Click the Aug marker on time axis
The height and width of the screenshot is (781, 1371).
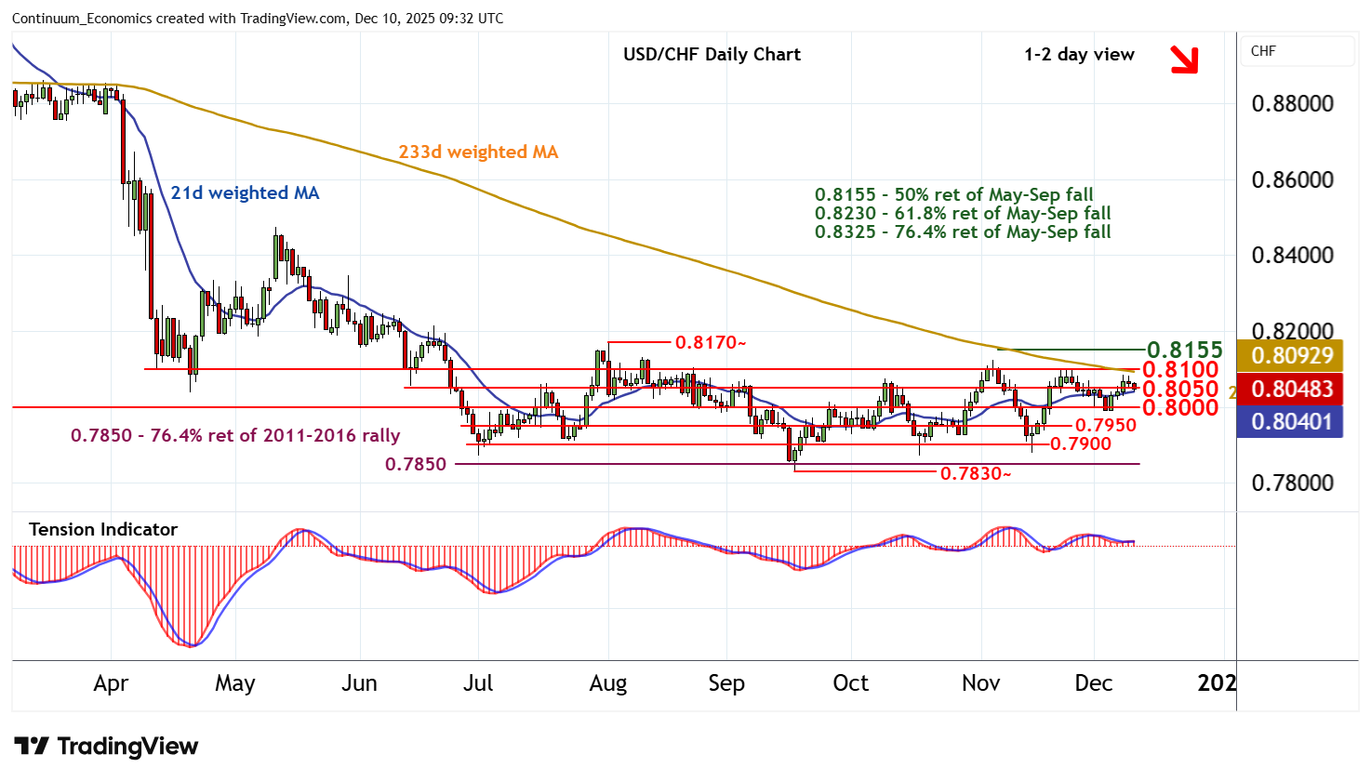608,683
